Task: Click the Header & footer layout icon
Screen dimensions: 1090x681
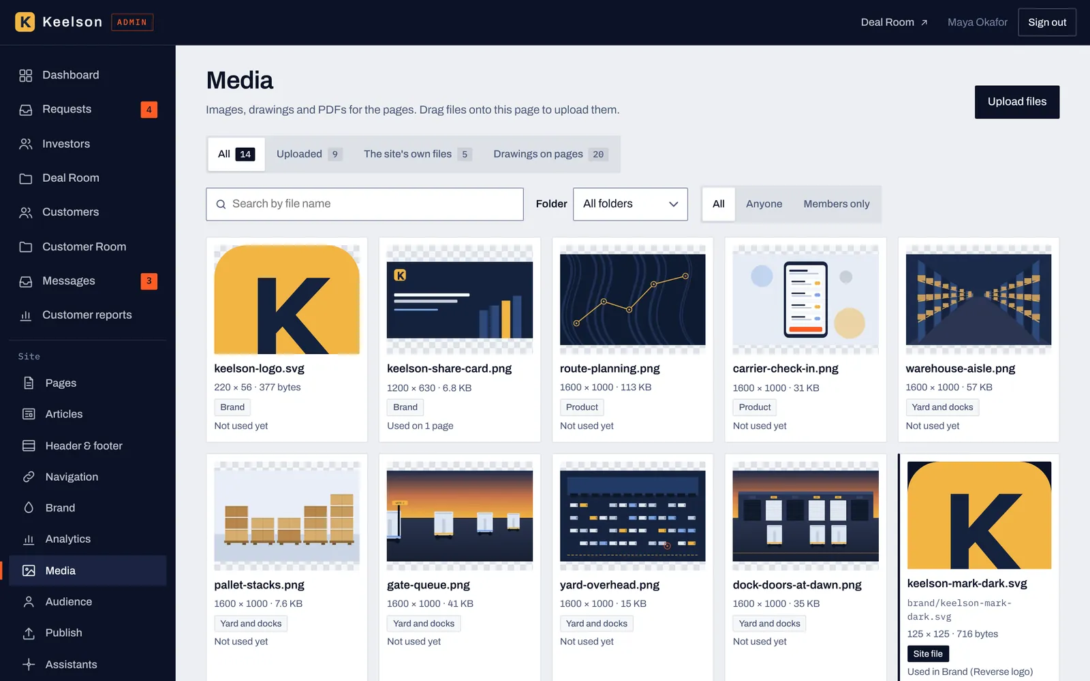Action: pos(29,446)
